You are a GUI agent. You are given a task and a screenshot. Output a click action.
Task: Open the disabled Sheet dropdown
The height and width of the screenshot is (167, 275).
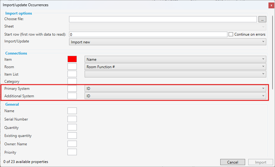click(x=167, y=27)
